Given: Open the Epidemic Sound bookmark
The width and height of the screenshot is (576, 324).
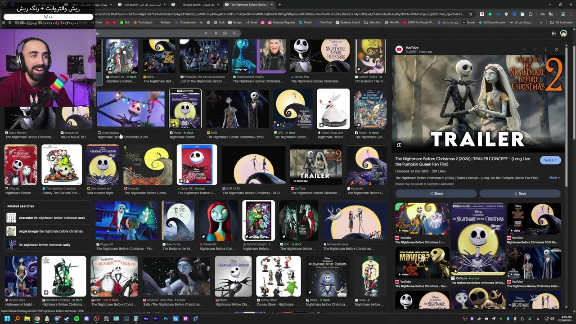Looking at the screenshot, I should pos(347,22).
